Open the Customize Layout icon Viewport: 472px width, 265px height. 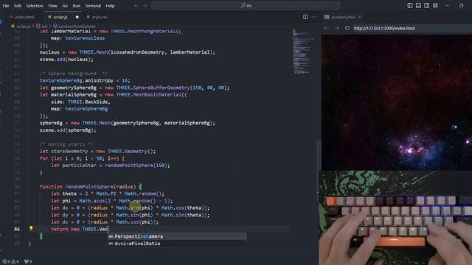[435, 5]
